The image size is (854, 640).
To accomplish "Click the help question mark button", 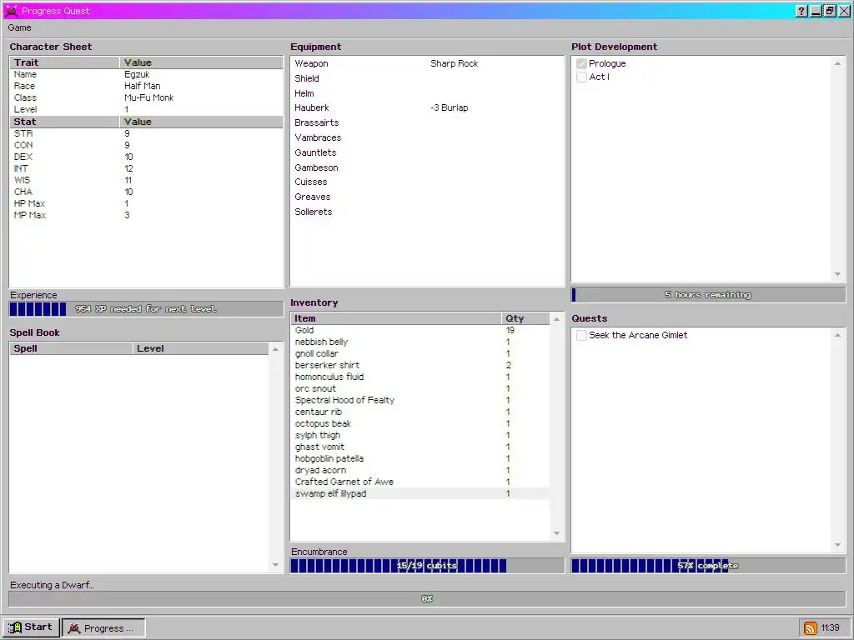I will pos(801,11).
